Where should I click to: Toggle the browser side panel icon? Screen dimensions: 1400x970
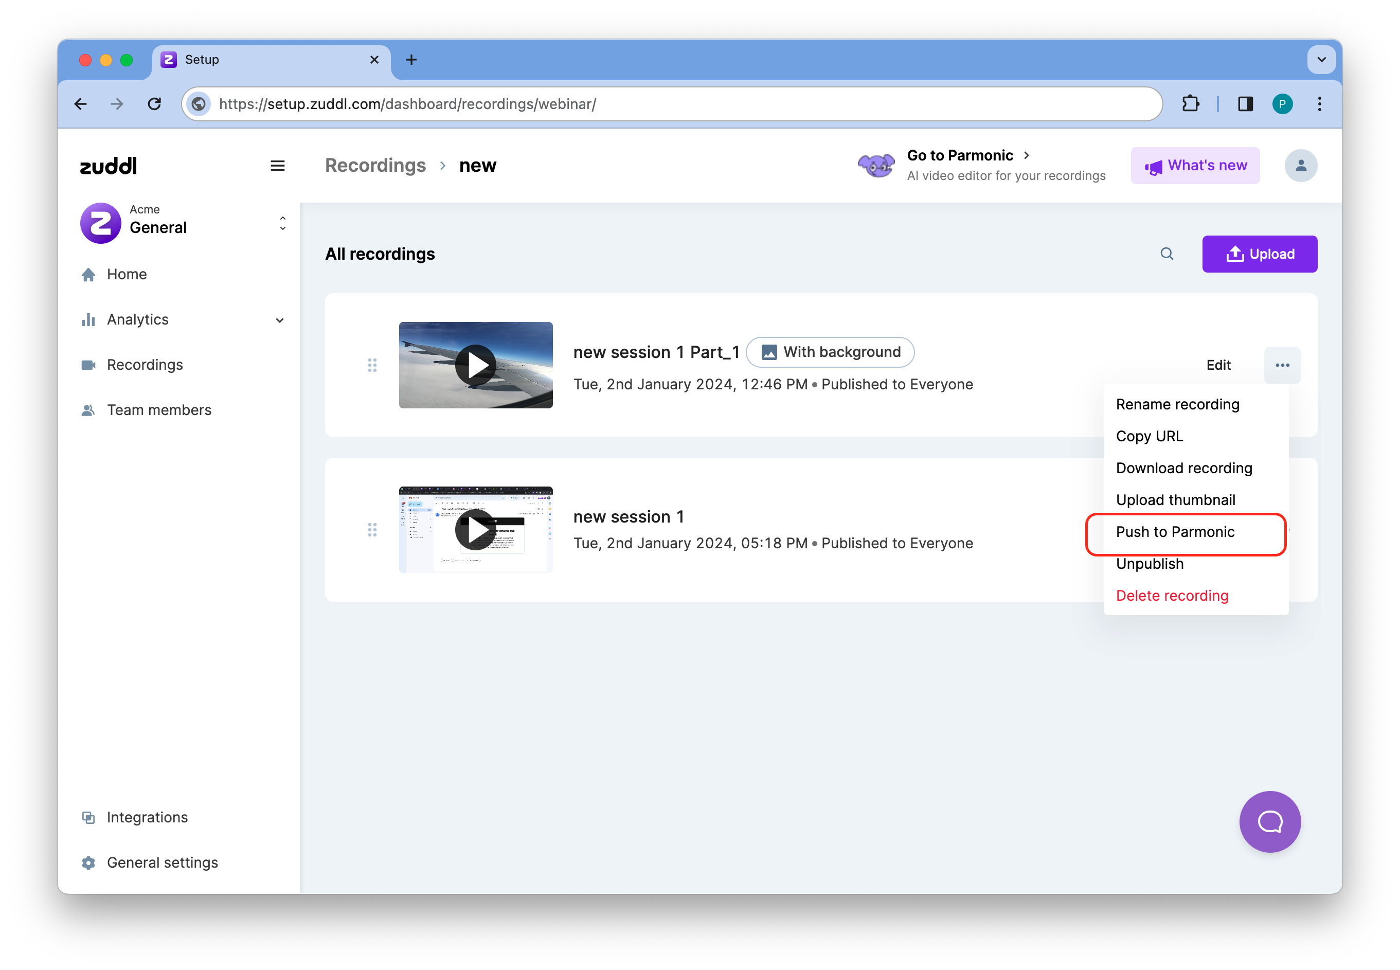tap(1245, 104)
